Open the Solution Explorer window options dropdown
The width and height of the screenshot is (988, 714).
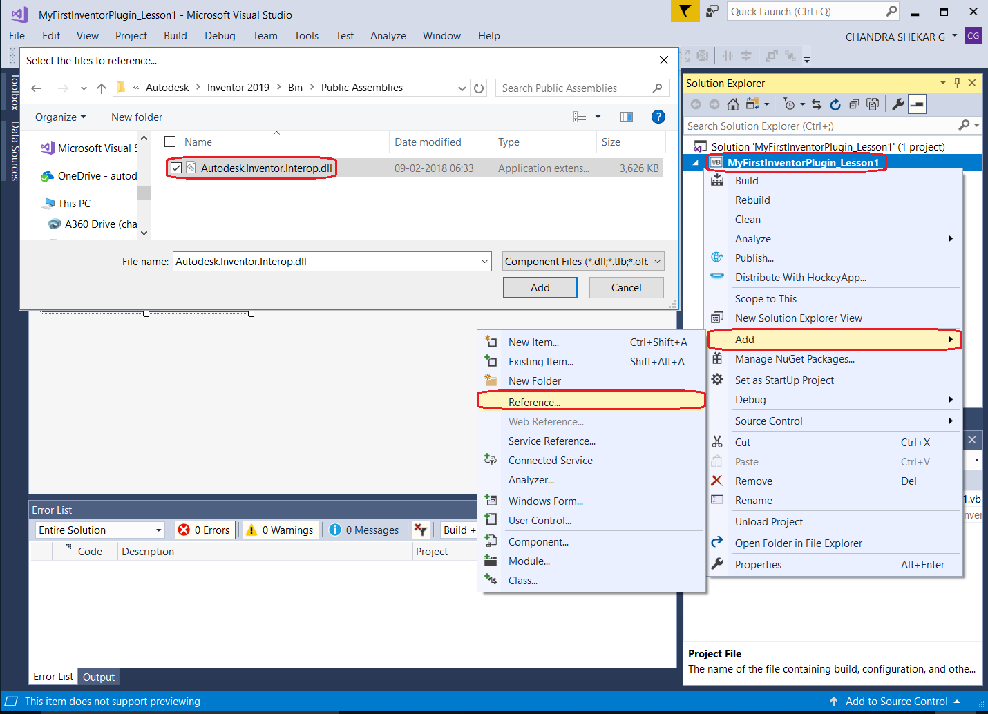[943, 83]
